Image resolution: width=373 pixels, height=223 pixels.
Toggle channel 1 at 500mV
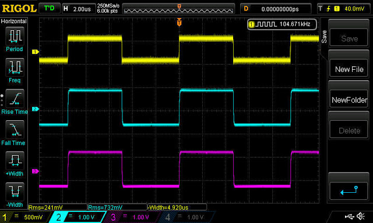click(x=24, y=217)
